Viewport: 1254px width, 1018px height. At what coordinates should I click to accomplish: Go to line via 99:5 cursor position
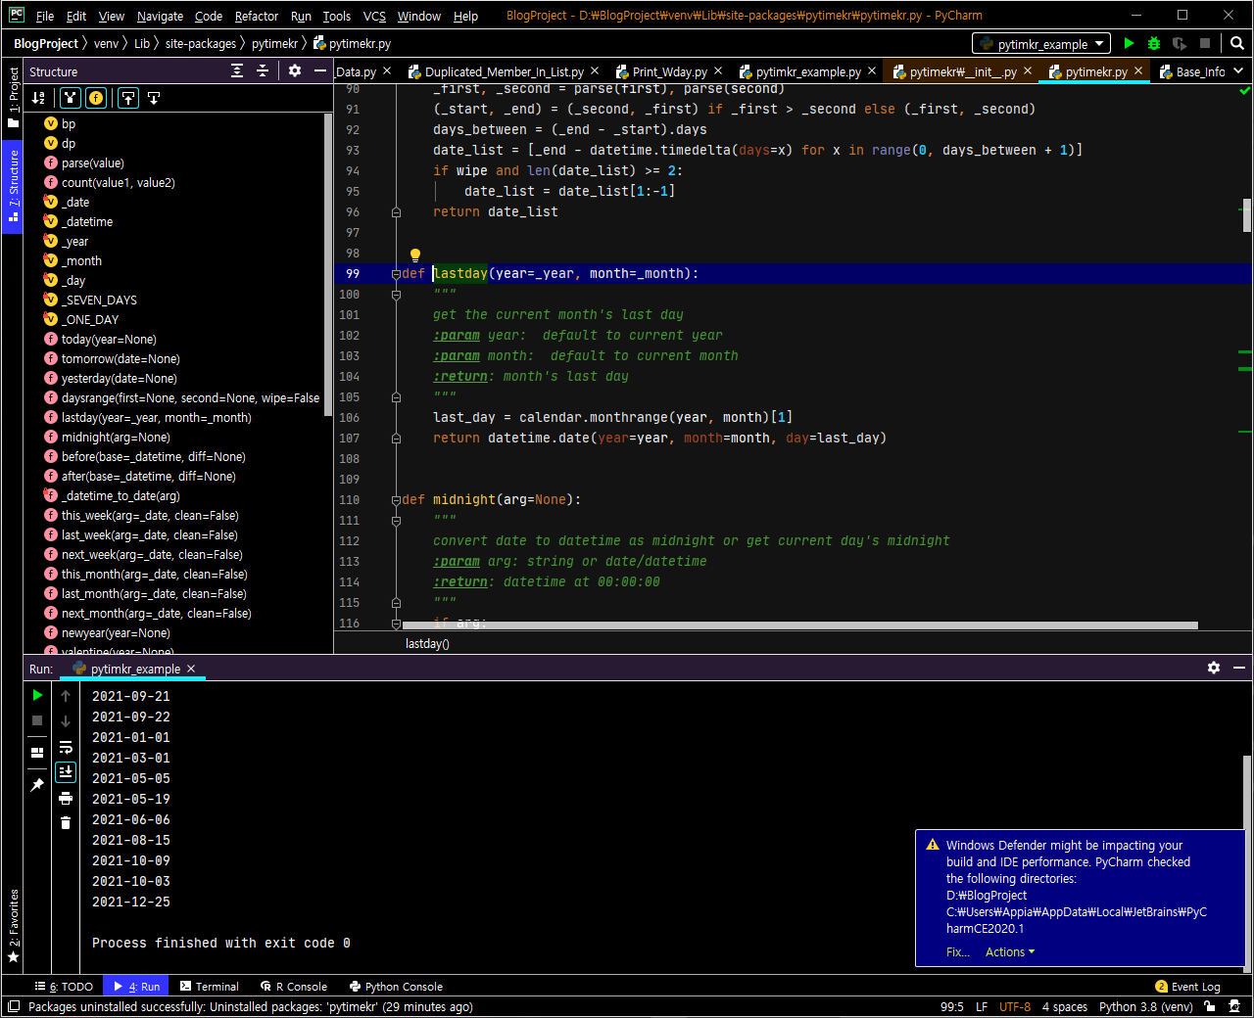(x=951, y=1006)
